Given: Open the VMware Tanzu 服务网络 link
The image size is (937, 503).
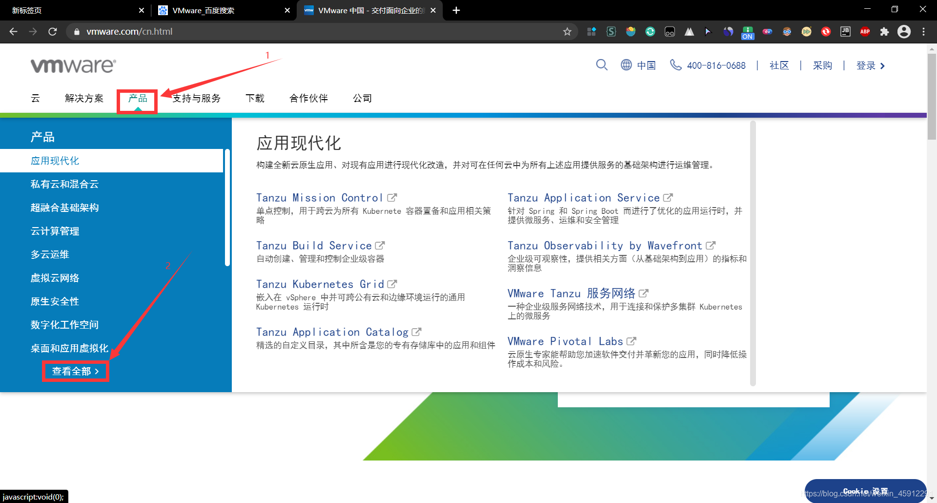Looking at the screenshot, I should pos(571,293).
